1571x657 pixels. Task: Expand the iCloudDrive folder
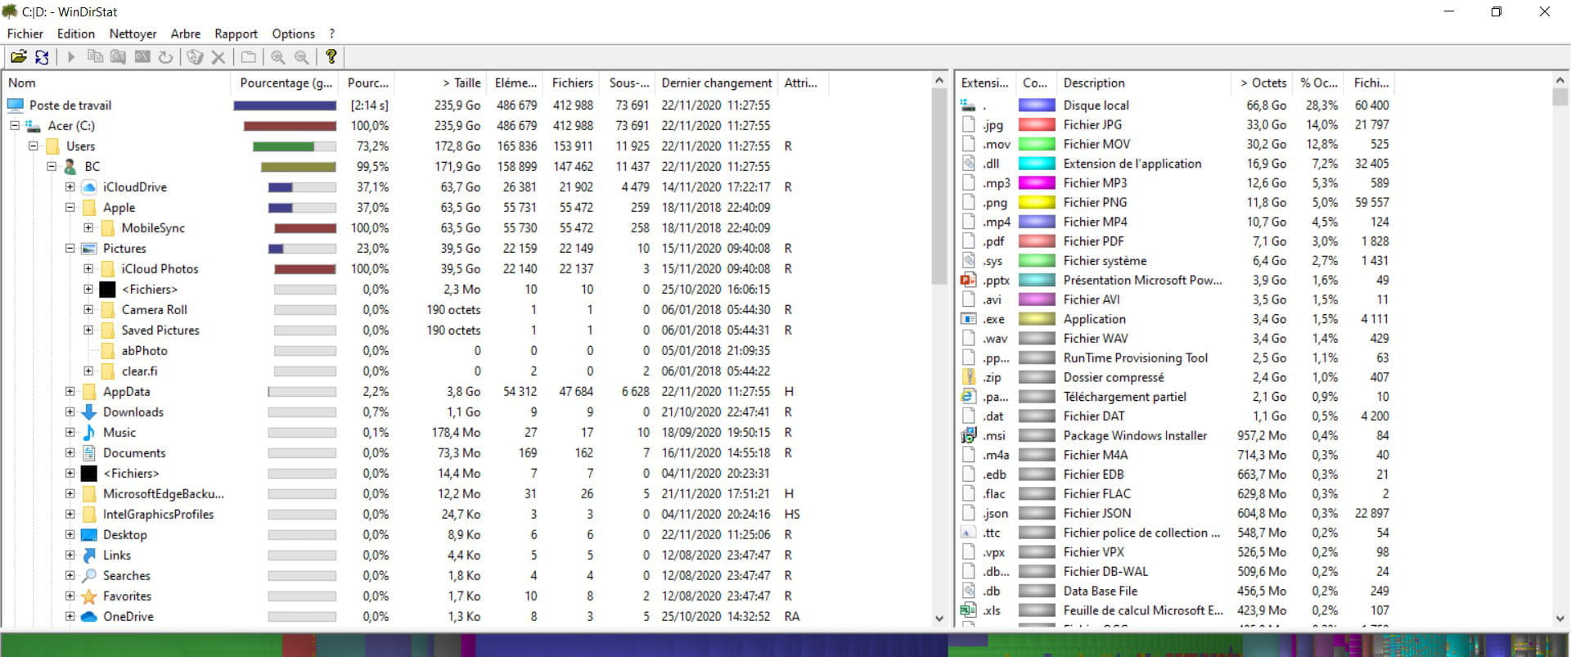click(x=70, y=187)
